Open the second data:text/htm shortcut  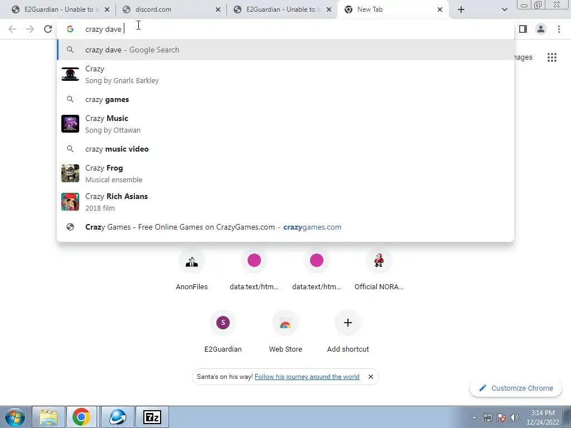(x=317, y=270)
